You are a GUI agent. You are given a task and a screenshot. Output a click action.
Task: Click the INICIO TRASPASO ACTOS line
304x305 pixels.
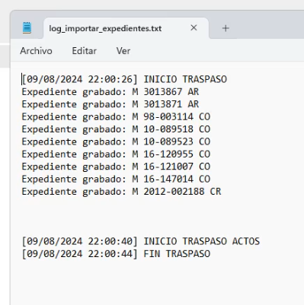(141, 241)
